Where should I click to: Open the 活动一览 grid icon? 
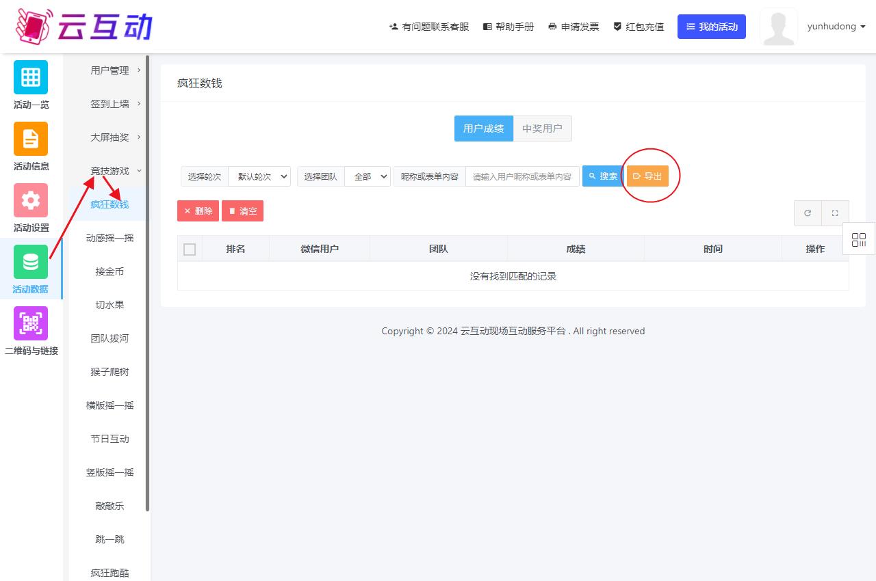click(31, 77)
